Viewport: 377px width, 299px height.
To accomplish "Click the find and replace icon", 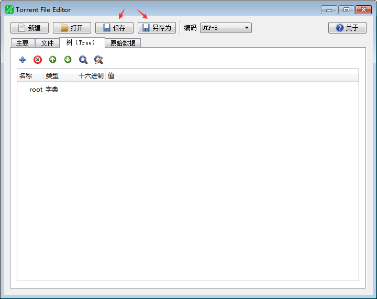I will point(98,60).
